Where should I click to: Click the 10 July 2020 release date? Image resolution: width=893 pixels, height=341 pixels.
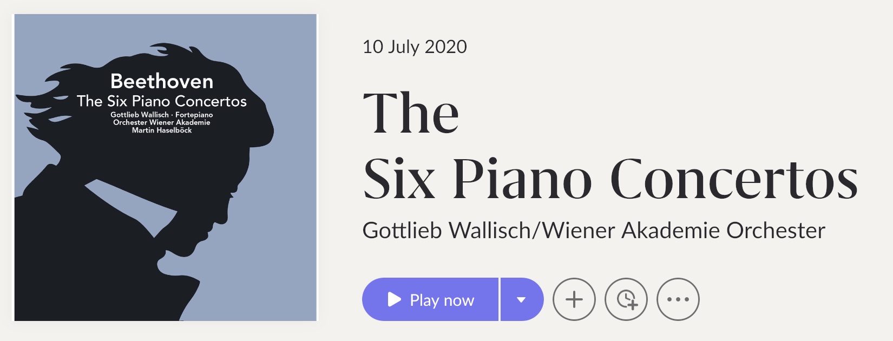coord(415,47)
